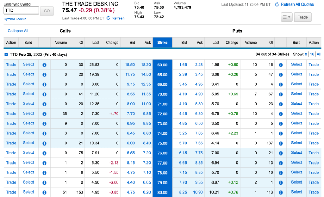Click call change value -4.70
324x197 pixels.
pos(114,114)
